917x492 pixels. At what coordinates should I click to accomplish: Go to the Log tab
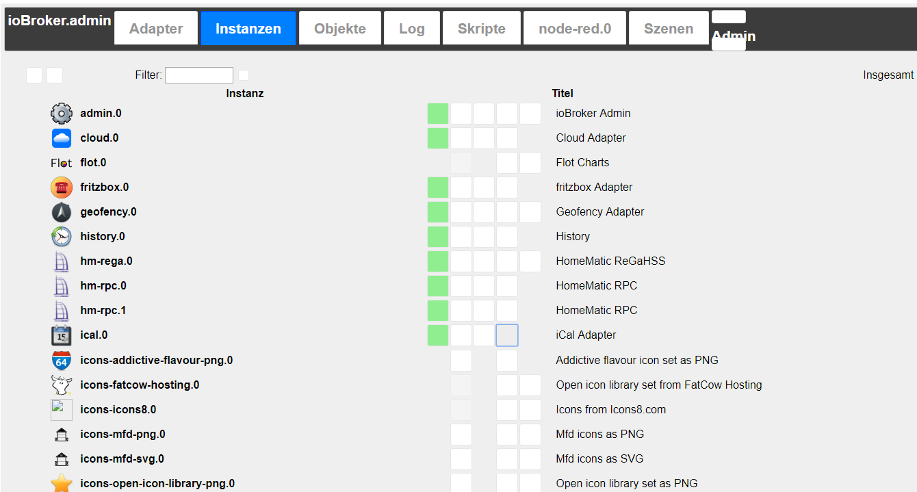point(412,28)
